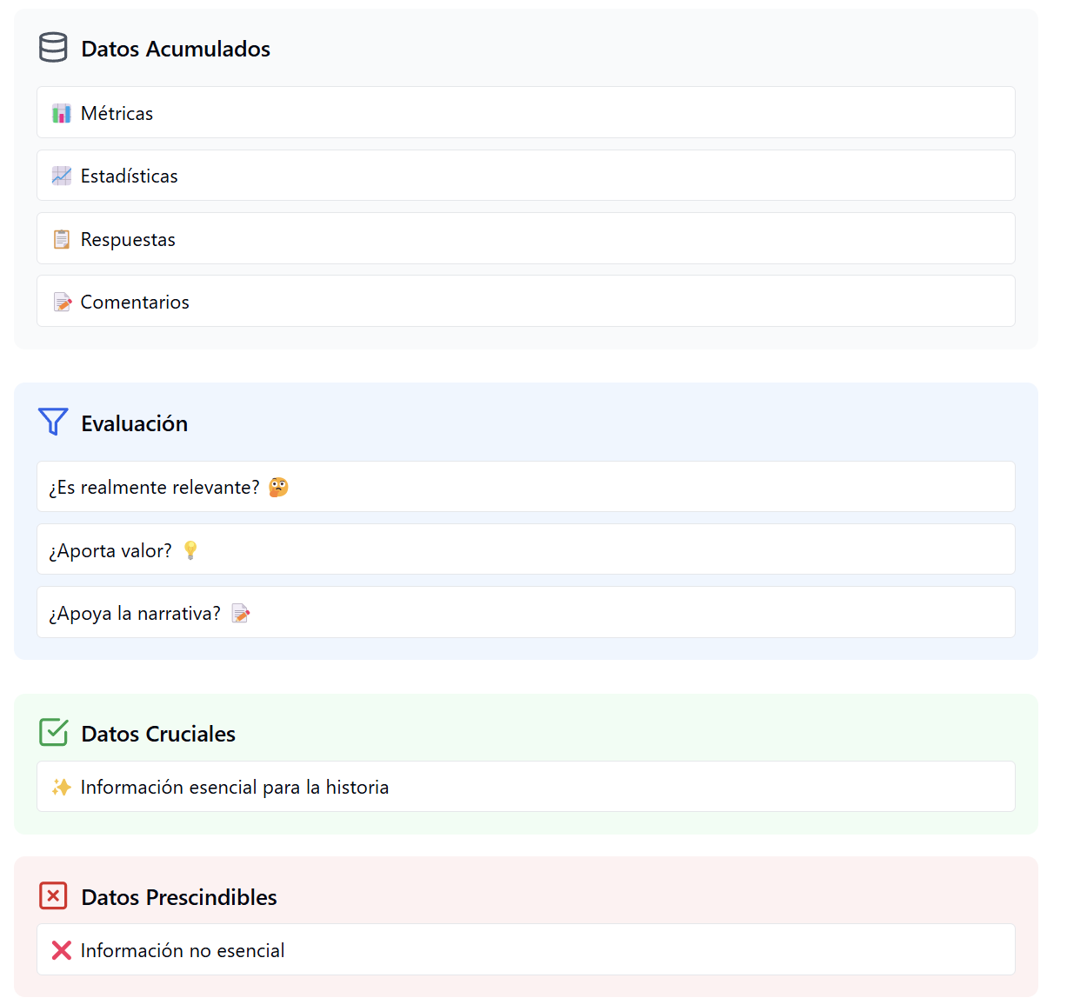Click the green checkbox icon by Datos Cruciales
This screenshot has width=1067, height=998.
click(x=53, y=733)
